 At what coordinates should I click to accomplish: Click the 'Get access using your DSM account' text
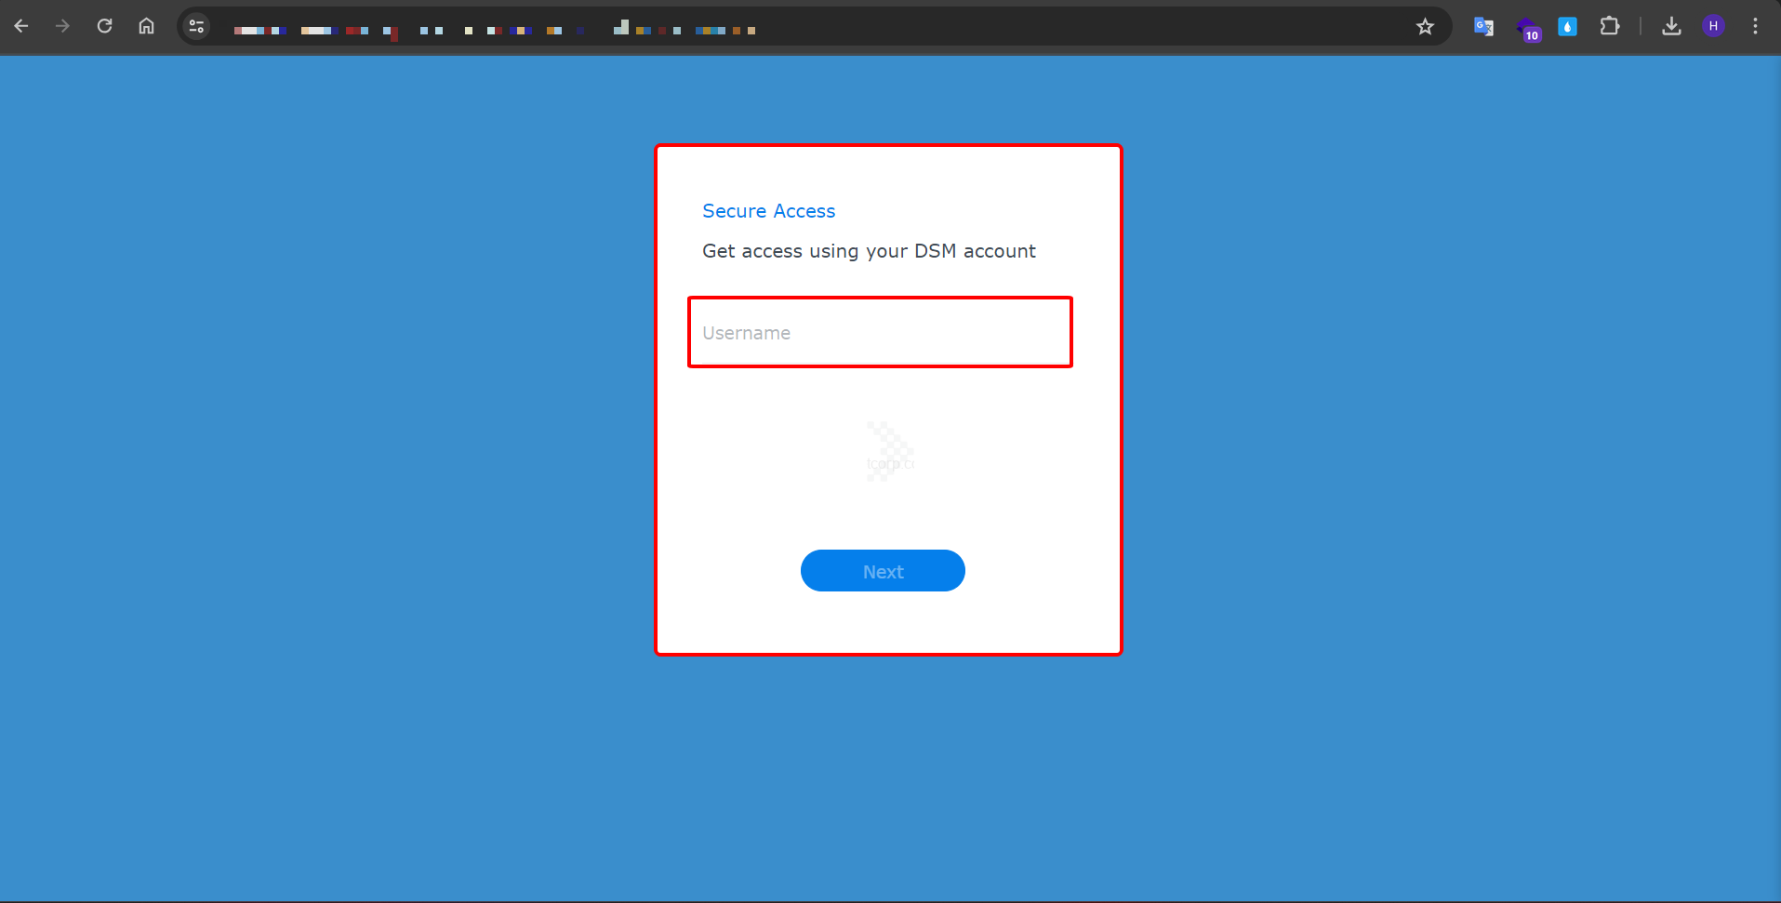pos(869,251)
